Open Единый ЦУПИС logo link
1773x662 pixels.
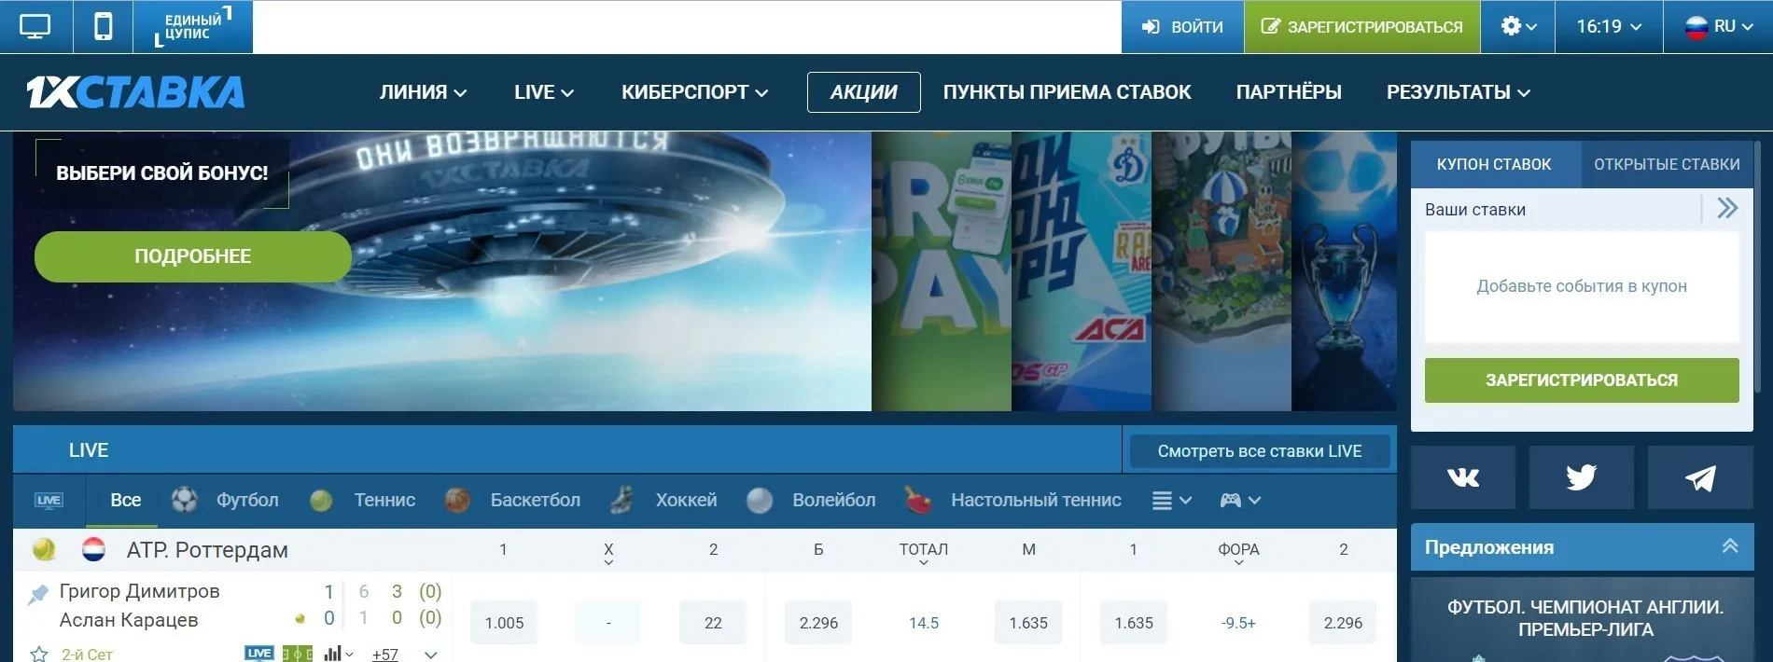[x=193, y=26]
